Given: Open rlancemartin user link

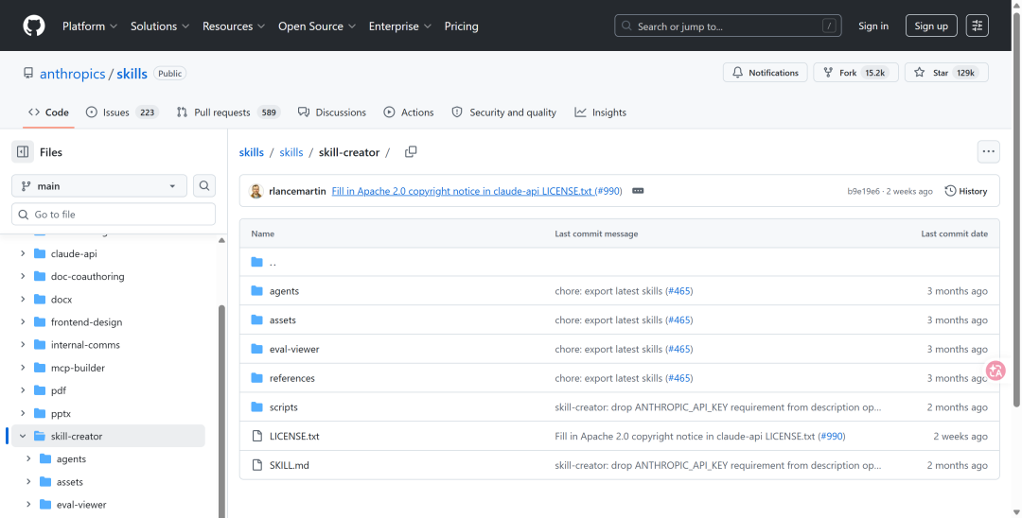Looking at the screenshot, I should (x=297, y=191).
